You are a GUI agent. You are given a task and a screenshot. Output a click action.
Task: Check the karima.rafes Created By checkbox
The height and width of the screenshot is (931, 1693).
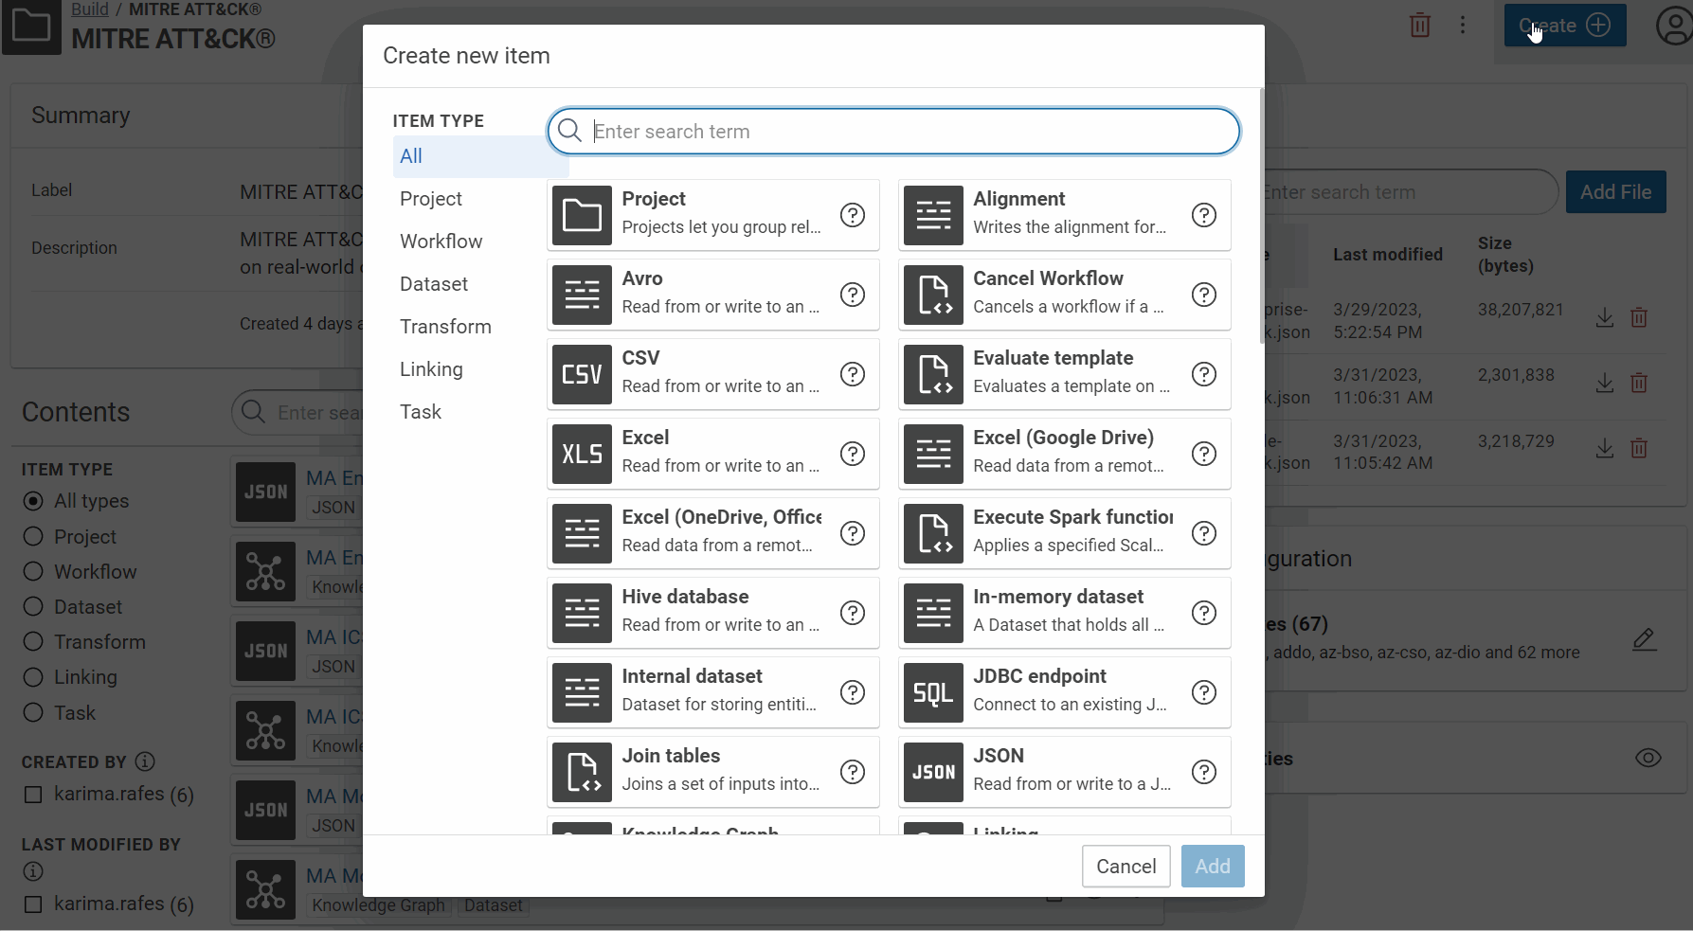[33, 795]
